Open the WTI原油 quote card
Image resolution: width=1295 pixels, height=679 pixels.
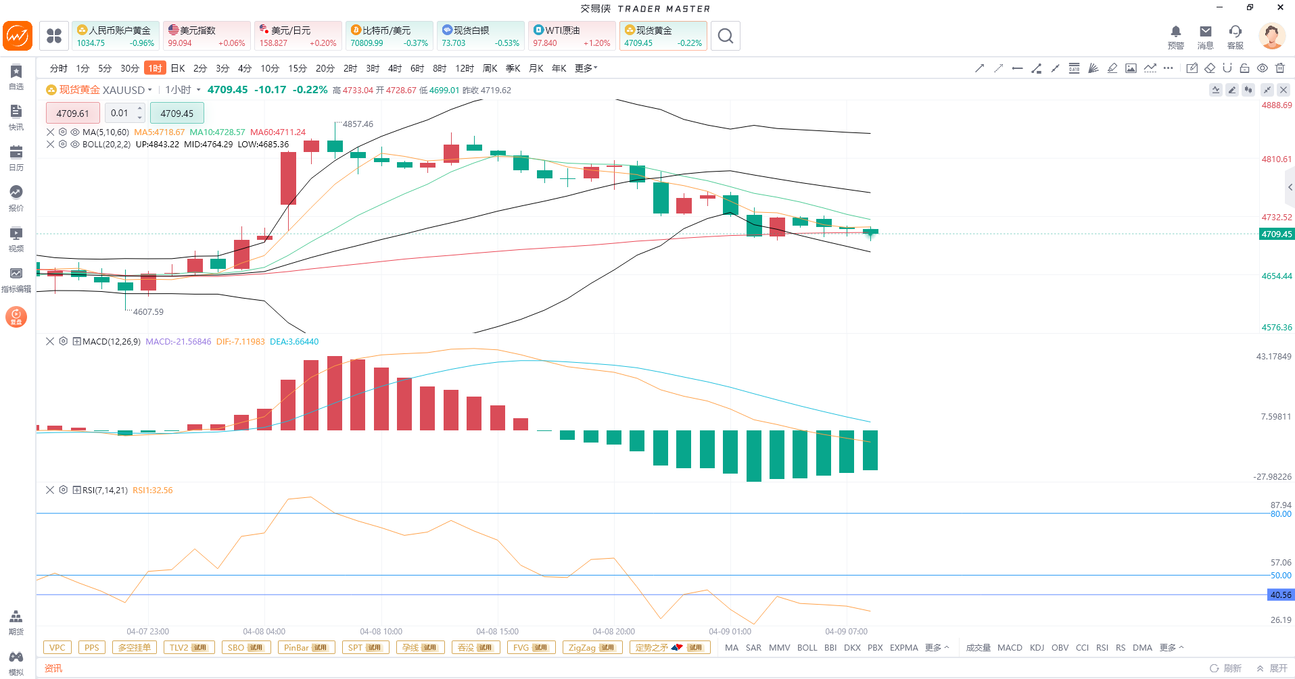(572, 36)
